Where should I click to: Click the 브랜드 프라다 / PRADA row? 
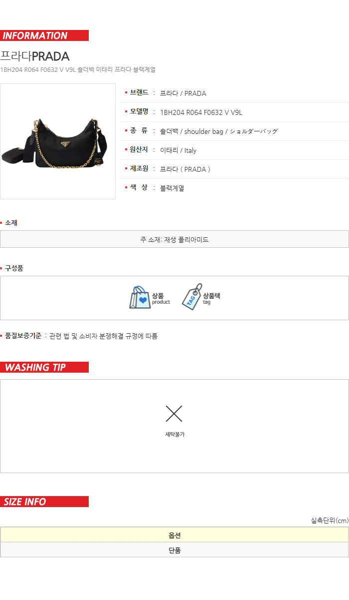point(234,93)
